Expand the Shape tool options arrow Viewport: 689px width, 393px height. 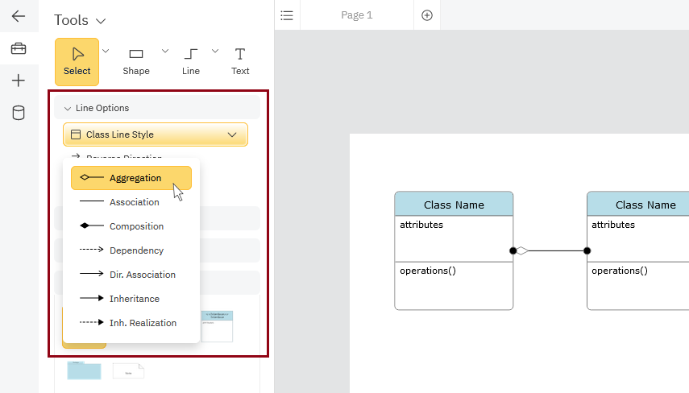[x=165, y=51]
